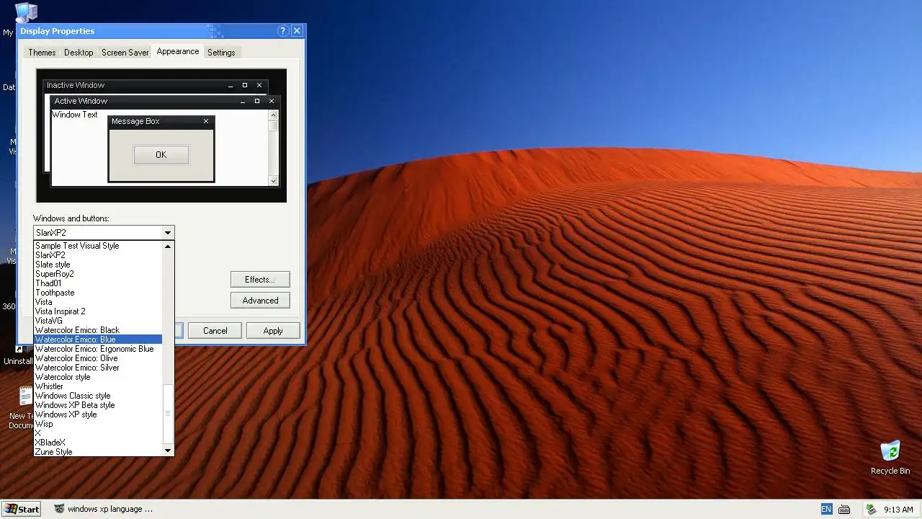
Task: Click the Inactive Window title in preview
Action: (76, 85)
